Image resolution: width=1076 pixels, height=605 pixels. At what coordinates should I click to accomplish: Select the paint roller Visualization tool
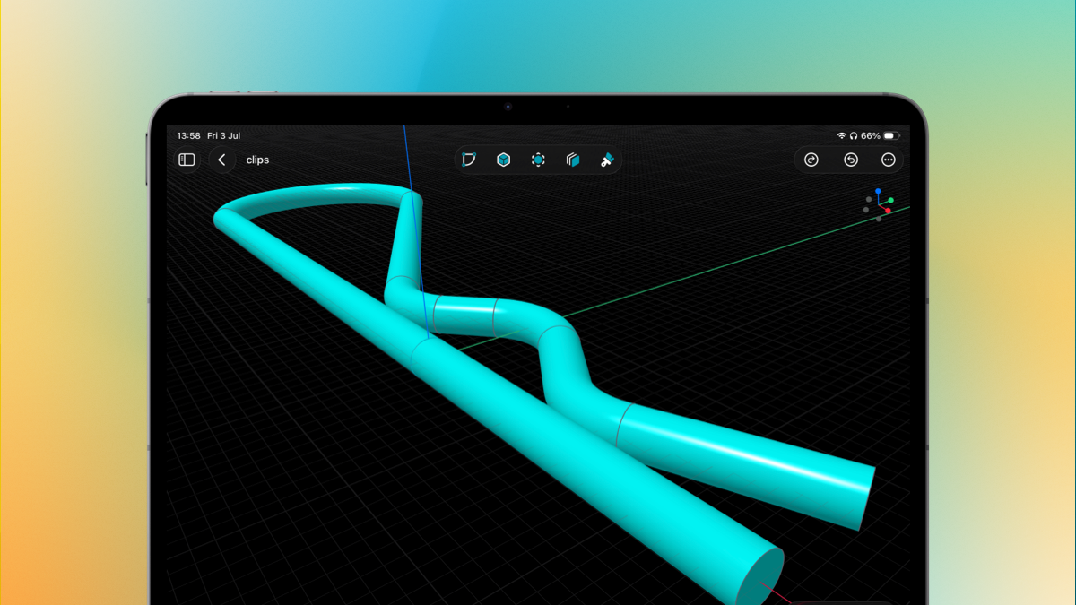pyautogui.click(x=607, y=160)
